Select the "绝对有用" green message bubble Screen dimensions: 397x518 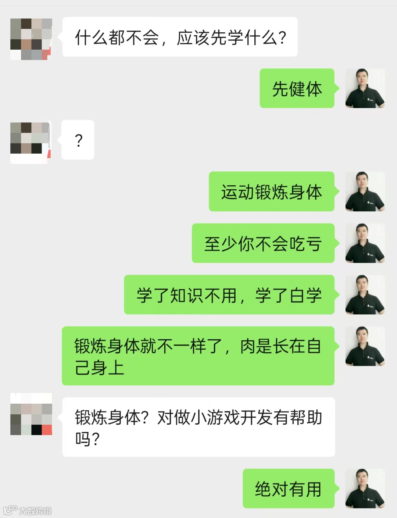coord(289,489)
